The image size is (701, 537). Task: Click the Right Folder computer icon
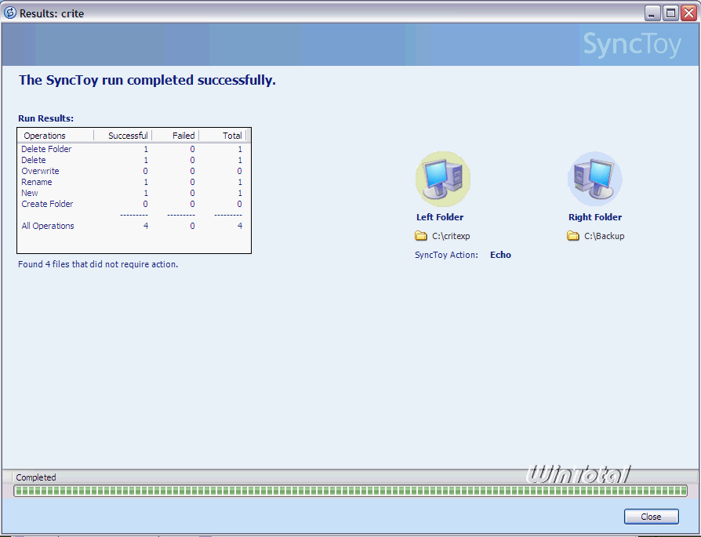(x=594, y=179)
